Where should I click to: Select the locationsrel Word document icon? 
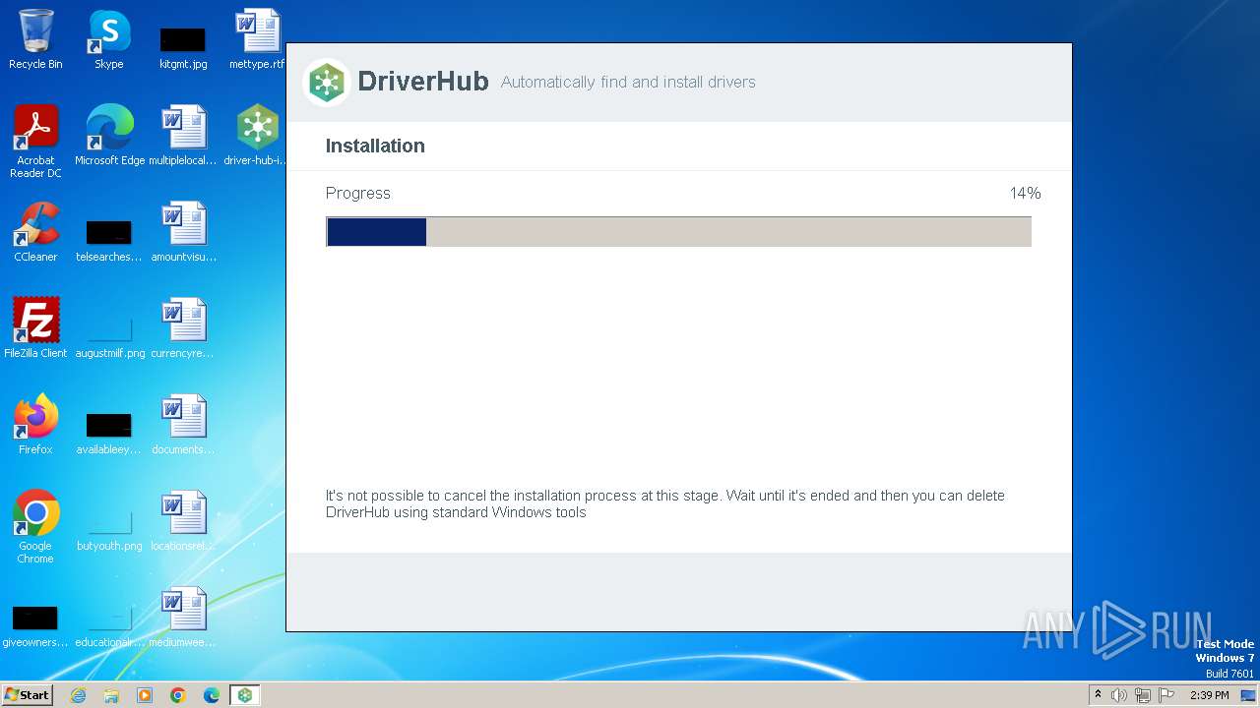click(x=183, y=521)
